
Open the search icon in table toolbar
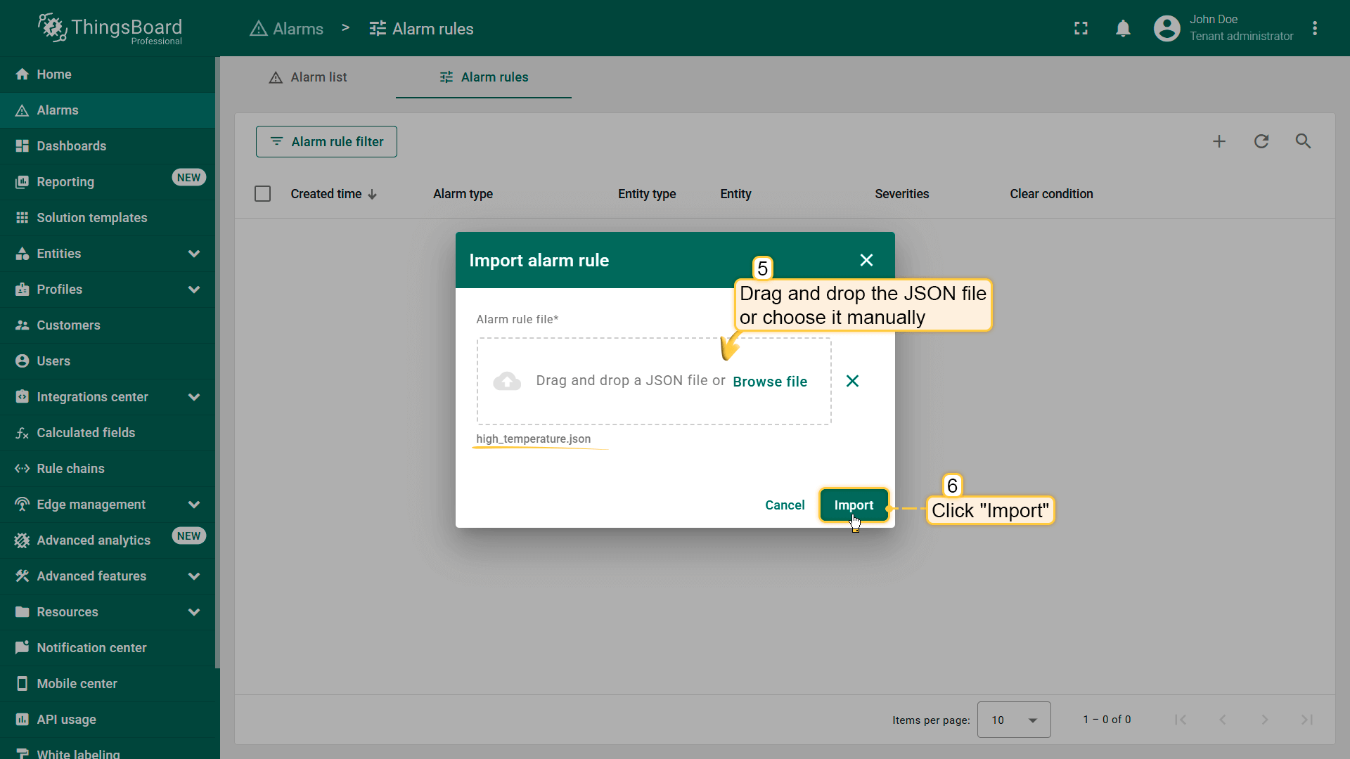click(1303, 141)
